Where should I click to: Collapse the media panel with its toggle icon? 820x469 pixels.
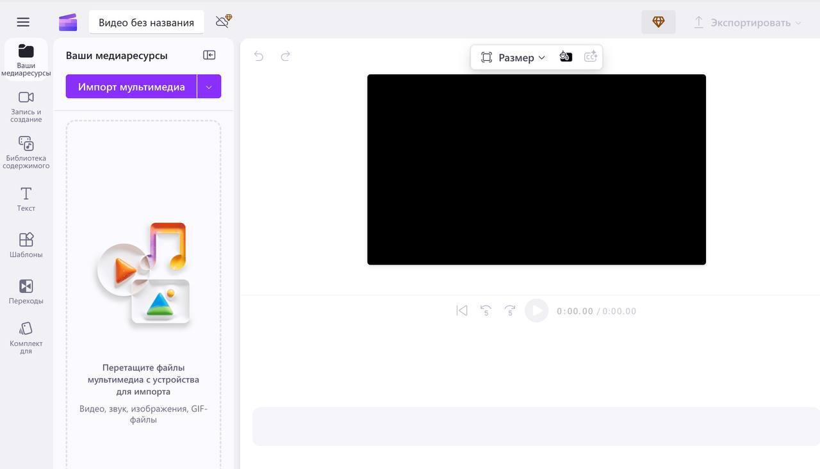coord(209,54)
